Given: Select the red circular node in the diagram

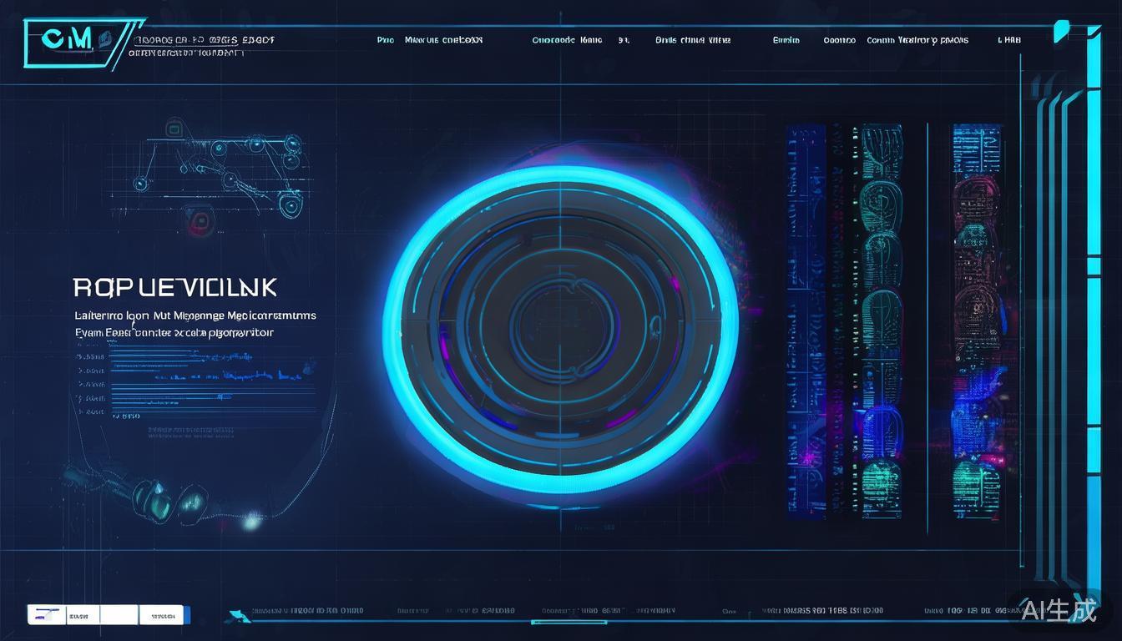Looking at the screenshot, I should [200, 220].
